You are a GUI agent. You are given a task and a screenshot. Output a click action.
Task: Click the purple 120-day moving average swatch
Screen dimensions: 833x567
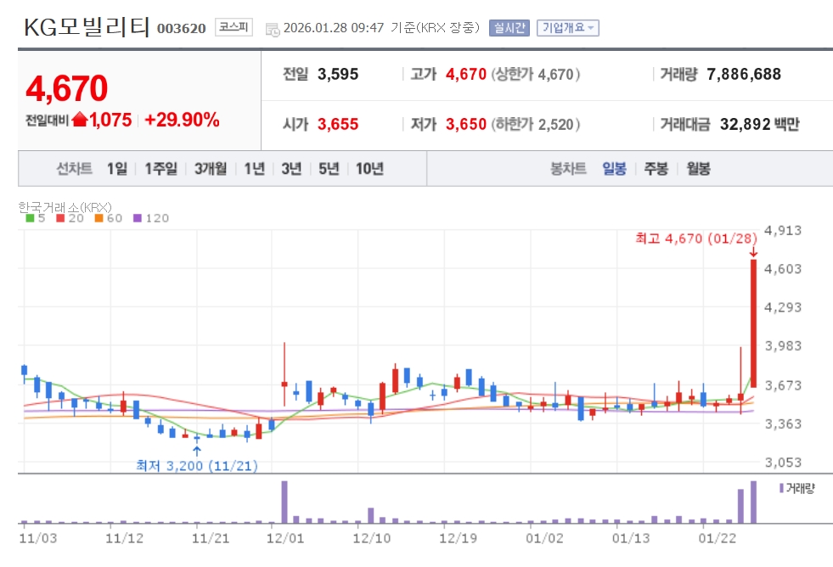pyautogui.click(x=137, y=218)
